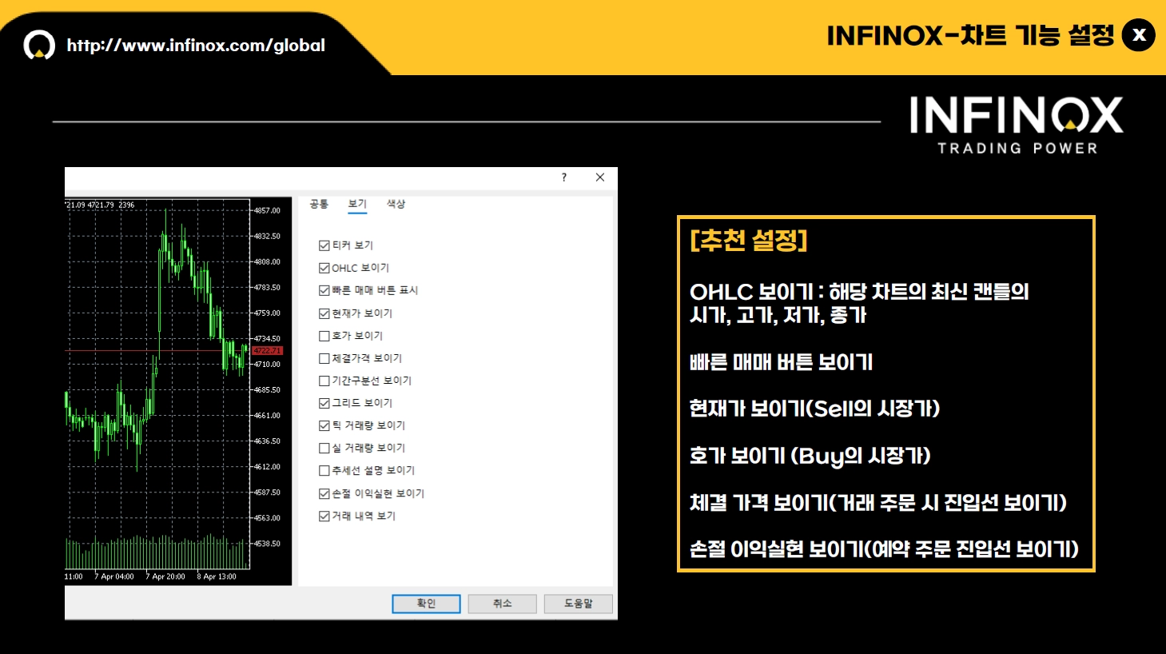Click the 8 Apr 13:00 time label
Image resolution: width=1166 pixels, height=654 pixels.
pos(217,576)
